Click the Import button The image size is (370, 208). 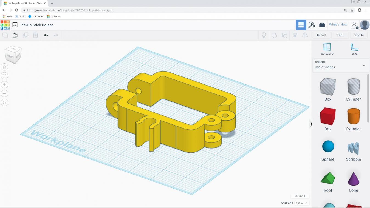(321, 35)
